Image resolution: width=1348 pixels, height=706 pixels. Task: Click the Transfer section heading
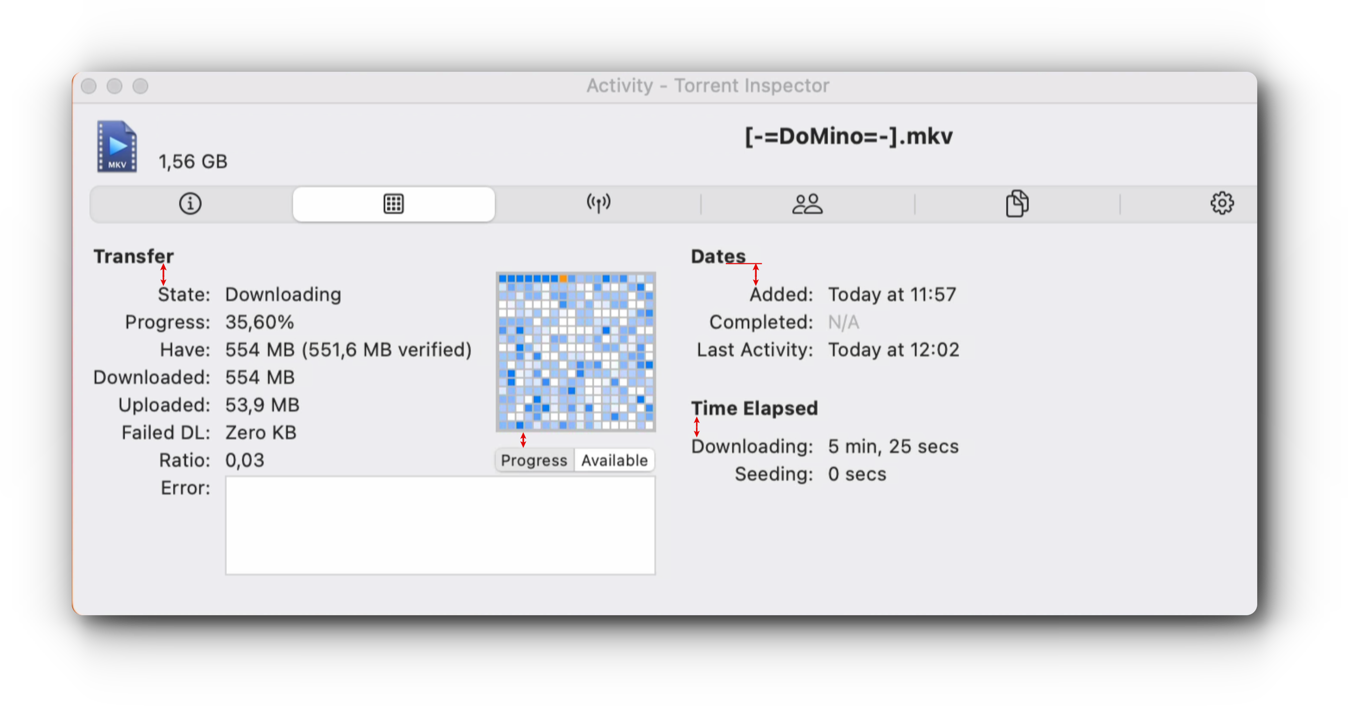pos(134,256)
